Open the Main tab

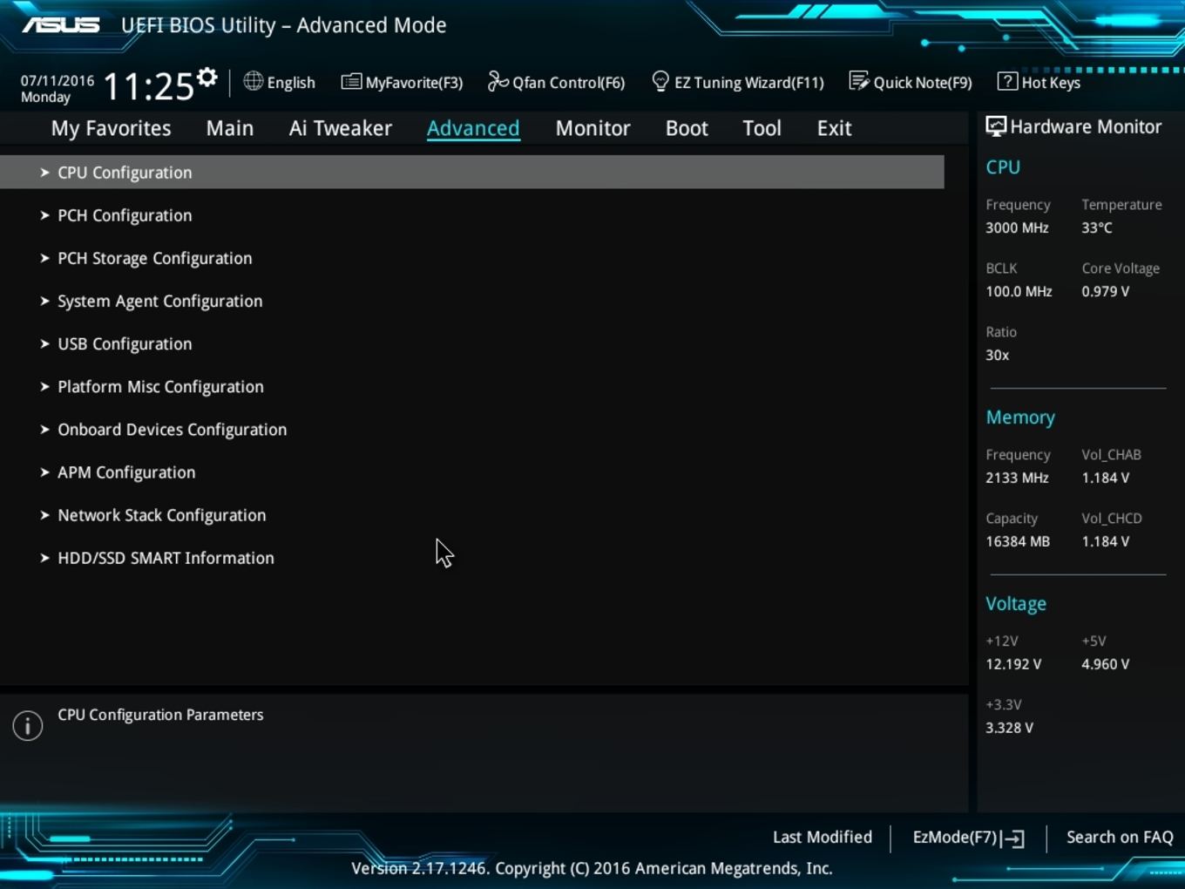click(230, 128)
